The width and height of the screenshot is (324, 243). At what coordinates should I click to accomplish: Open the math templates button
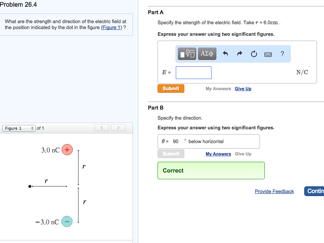(187, 54)
